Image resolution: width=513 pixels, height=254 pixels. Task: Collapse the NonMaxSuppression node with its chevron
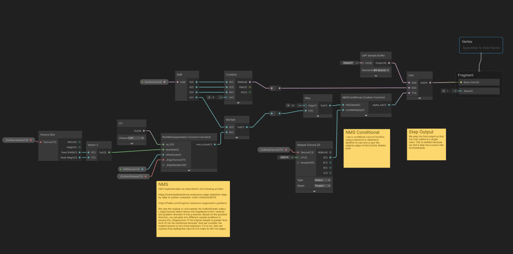click(x=189, y=170)
